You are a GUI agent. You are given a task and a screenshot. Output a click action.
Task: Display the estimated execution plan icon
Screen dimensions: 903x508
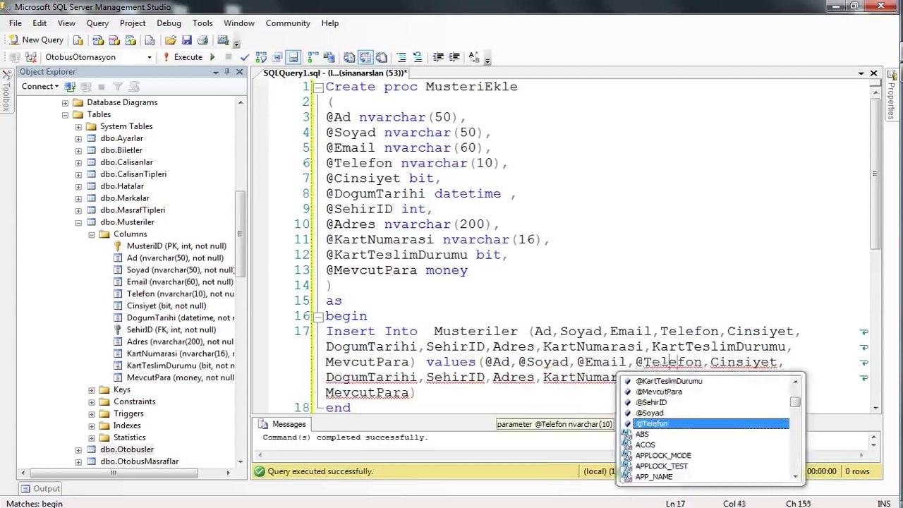click(261, 57)
